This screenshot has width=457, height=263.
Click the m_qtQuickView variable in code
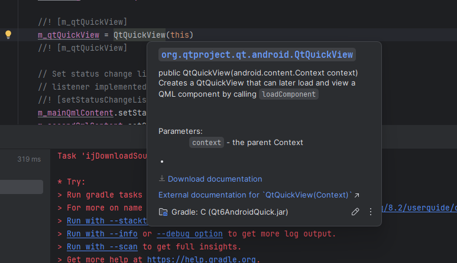click(x=69, y=35)
